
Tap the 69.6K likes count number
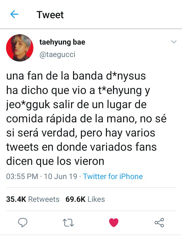pyautogui.click(x=75, y=199)
